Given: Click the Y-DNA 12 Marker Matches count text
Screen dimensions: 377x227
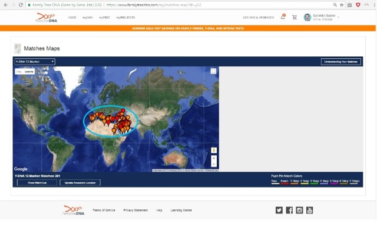Looking at the screenshot, I should click(38, 176).
